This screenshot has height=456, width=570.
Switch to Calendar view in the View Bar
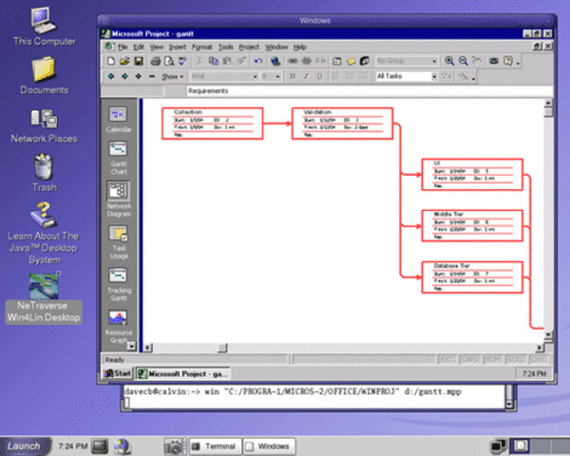point(118,120)
